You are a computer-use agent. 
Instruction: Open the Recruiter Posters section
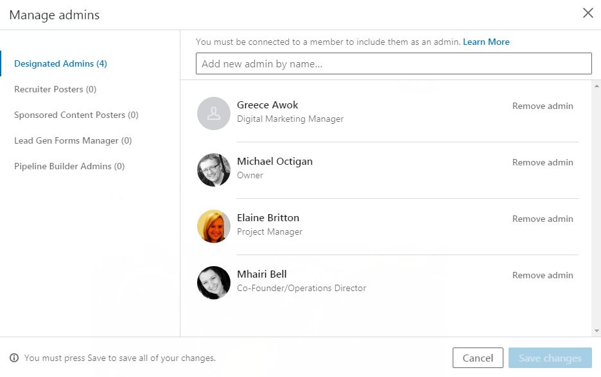[55, 89]
